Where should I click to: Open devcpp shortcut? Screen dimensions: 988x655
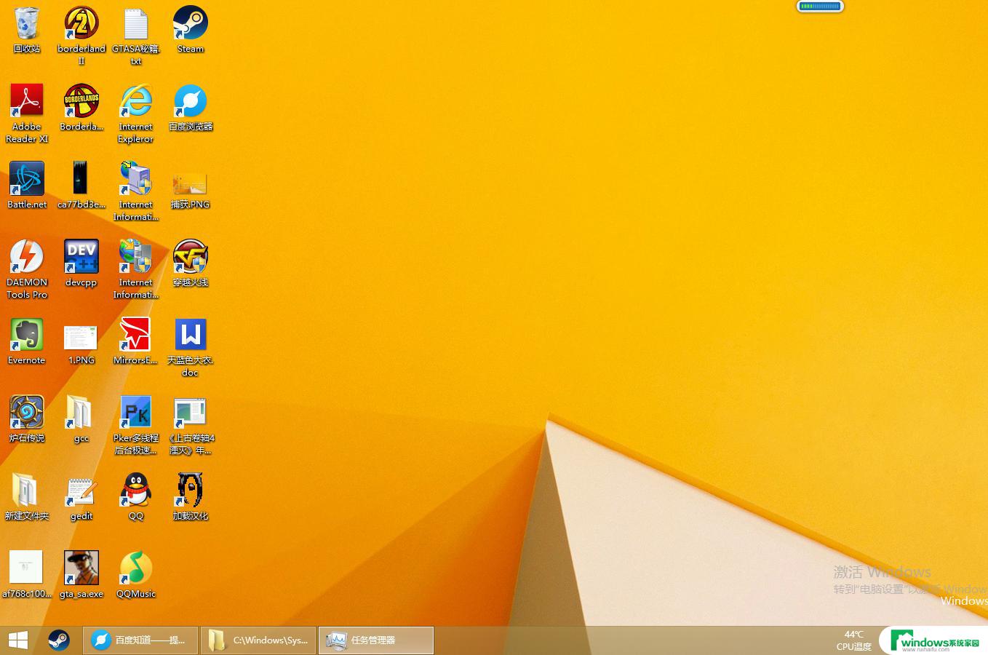click(81, 263)
